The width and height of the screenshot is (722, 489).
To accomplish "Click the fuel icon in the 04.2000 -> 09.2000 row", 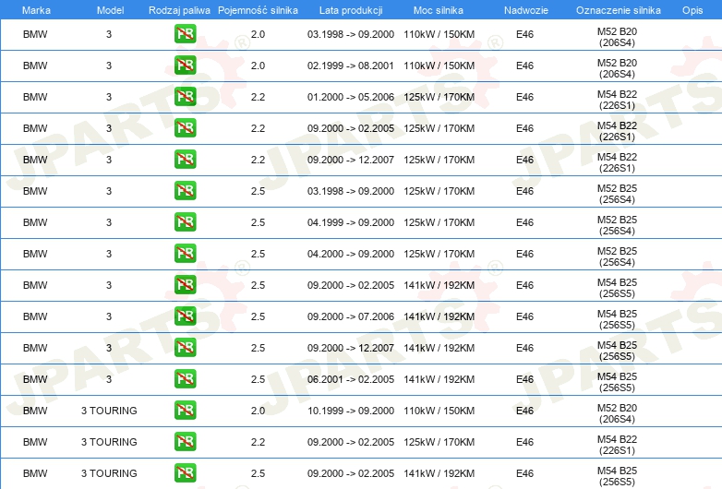I will coord(185,253).
